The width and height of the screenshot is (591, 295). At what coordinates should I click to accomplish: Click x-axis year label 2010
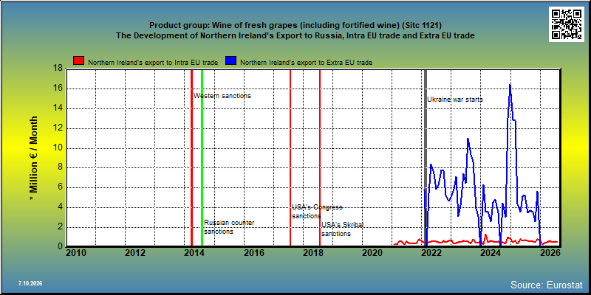point(76,252)
